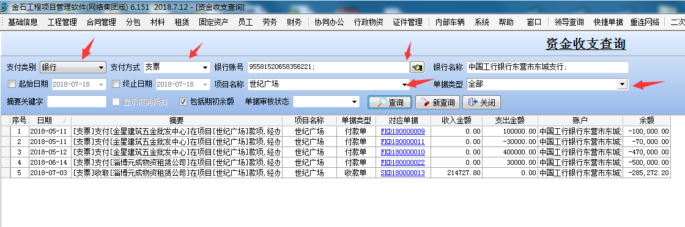Image resolution: width=685 pixels, height=227 pixels.
Task: Click the 收款单 cell in row 5
Action: [x=355, y=173]
